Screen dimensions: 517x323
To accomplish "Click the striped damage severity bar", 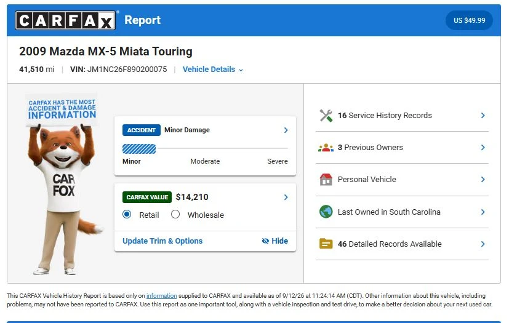I will (x=139, y=149).
